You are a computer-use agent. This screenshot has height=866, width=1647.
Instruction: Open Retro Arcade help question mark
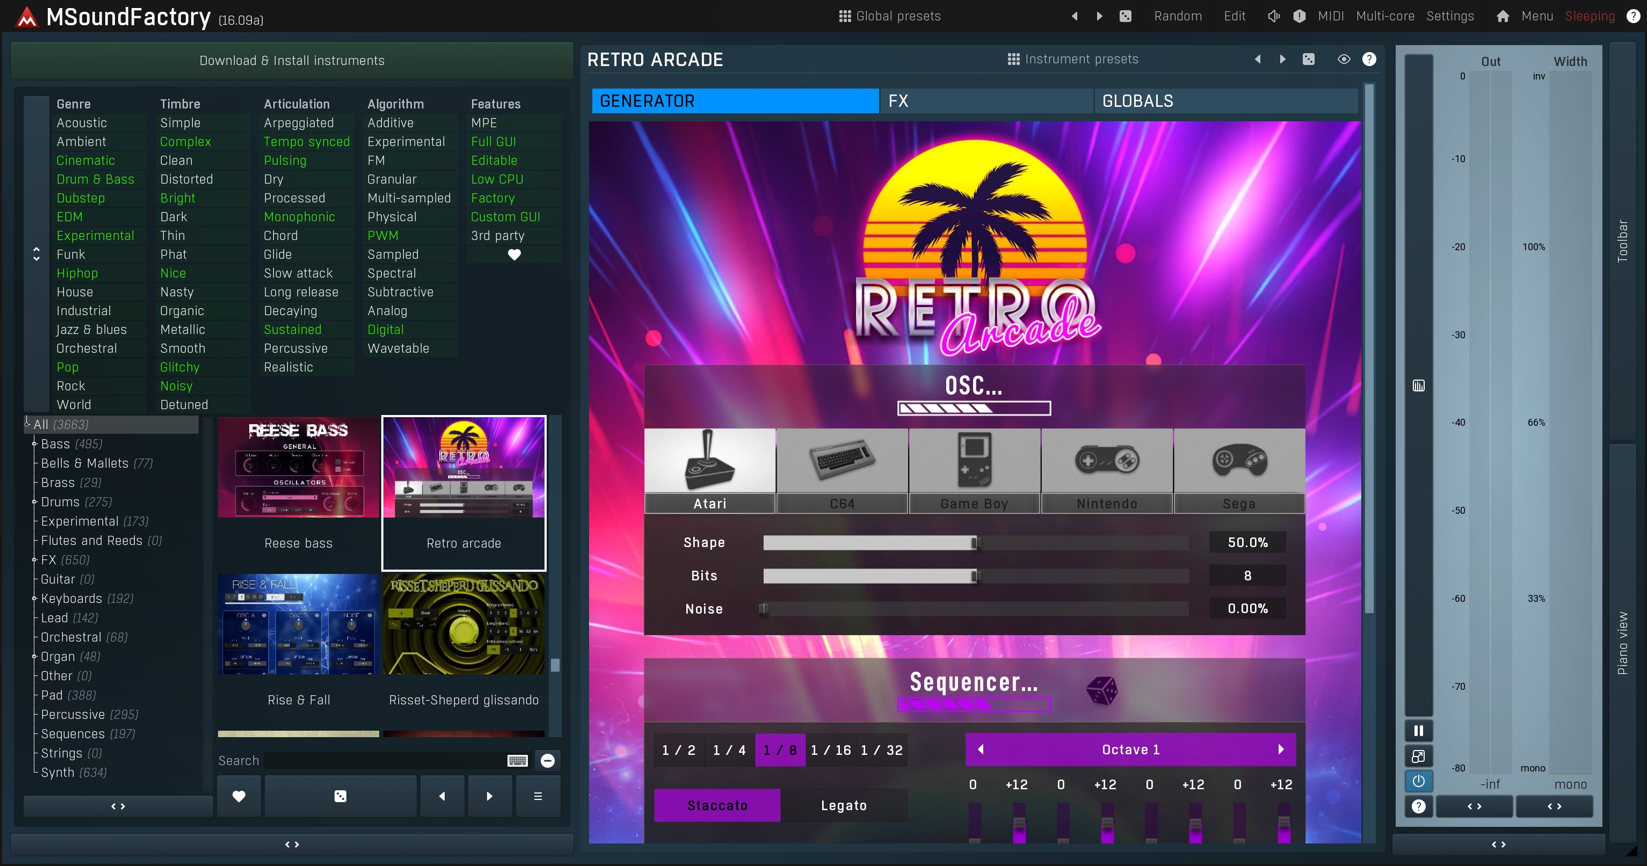(x=1369, y=59)
